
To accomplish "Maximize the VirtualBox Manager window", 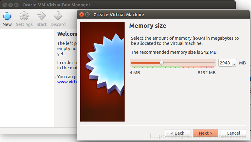I will point(16,5).
